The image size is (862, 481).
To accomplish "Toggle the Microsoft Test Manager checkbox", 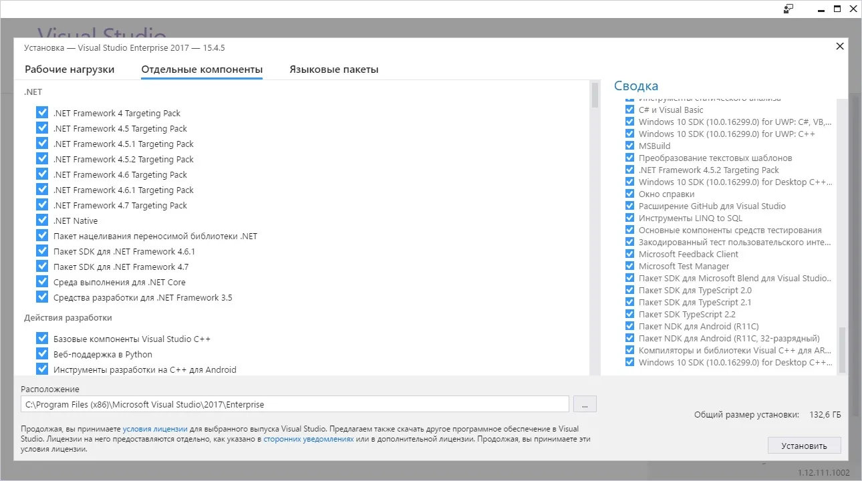I will pyautogui.click(x=629, y=266).
